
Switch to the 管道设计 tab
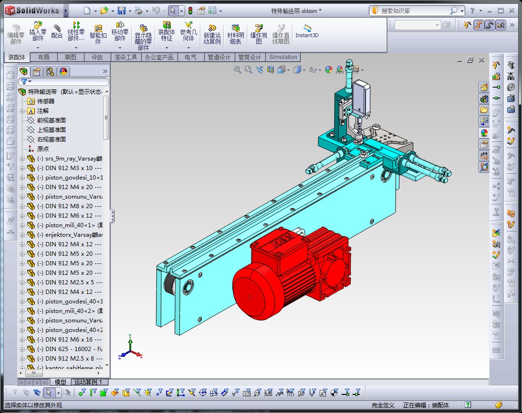[x=219, y=57]
